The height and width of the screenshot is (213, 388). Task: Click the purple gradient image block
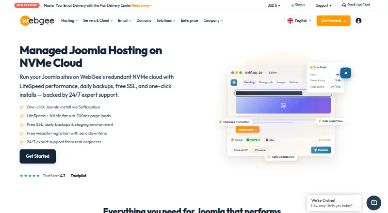tap(283, 106)
